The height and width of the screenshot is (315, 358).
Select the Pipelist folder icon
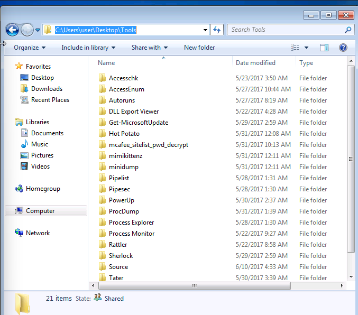click(102, 178)
